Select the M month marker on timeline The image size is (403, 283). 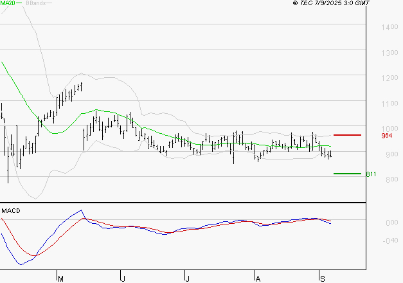pos(60,278)
